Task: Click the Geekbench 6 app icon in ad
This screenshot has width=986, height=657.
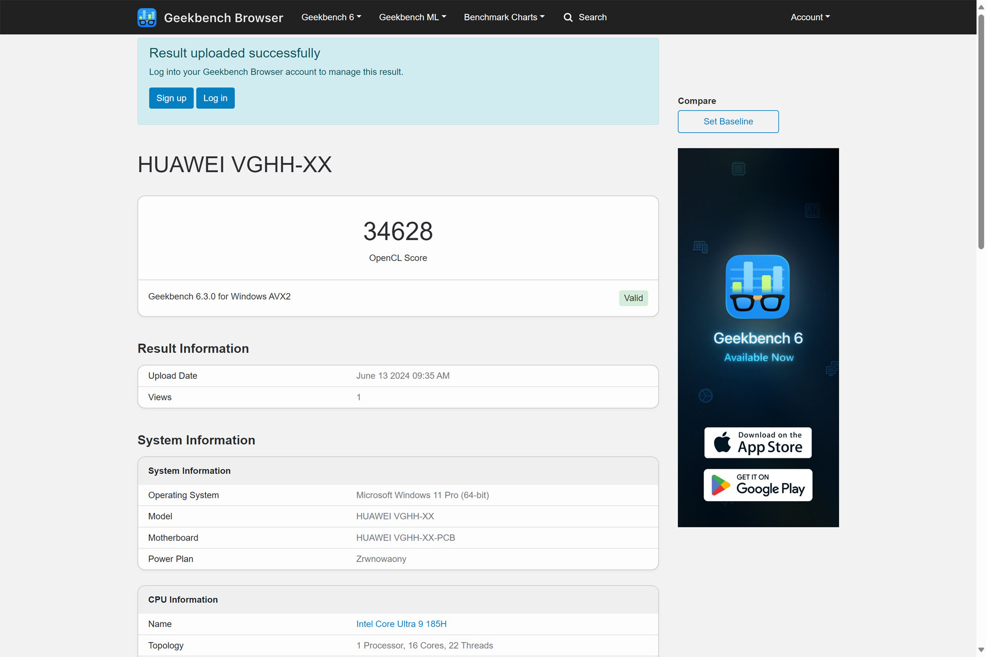Action: (x=758, y=286)
